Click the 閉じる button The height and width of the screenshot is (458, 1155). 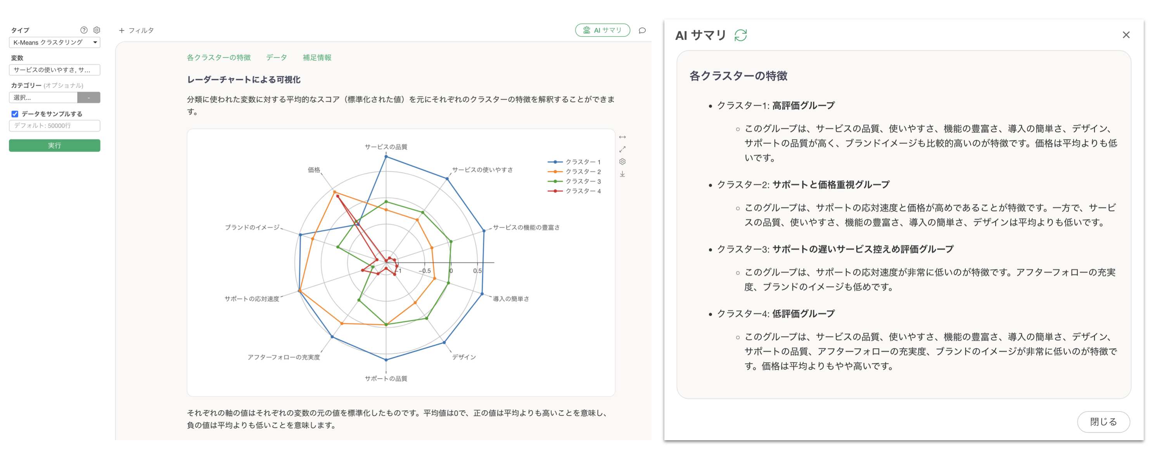1103,422
